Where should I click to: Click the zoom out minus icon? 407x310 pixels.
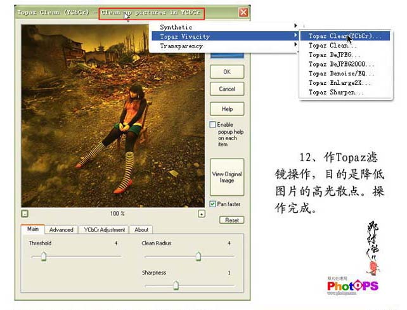click(25, 214)
